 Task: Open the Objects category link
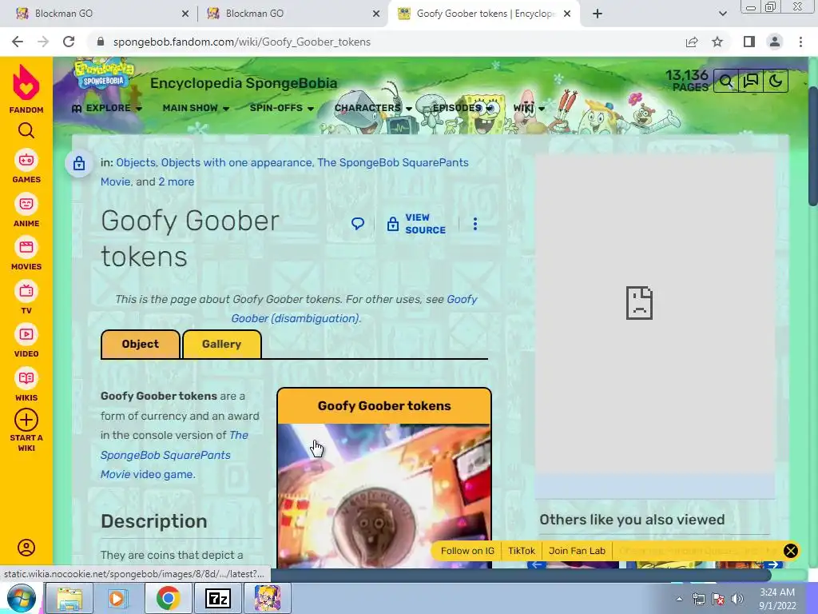pyautogui.click(x=136, y=162)
